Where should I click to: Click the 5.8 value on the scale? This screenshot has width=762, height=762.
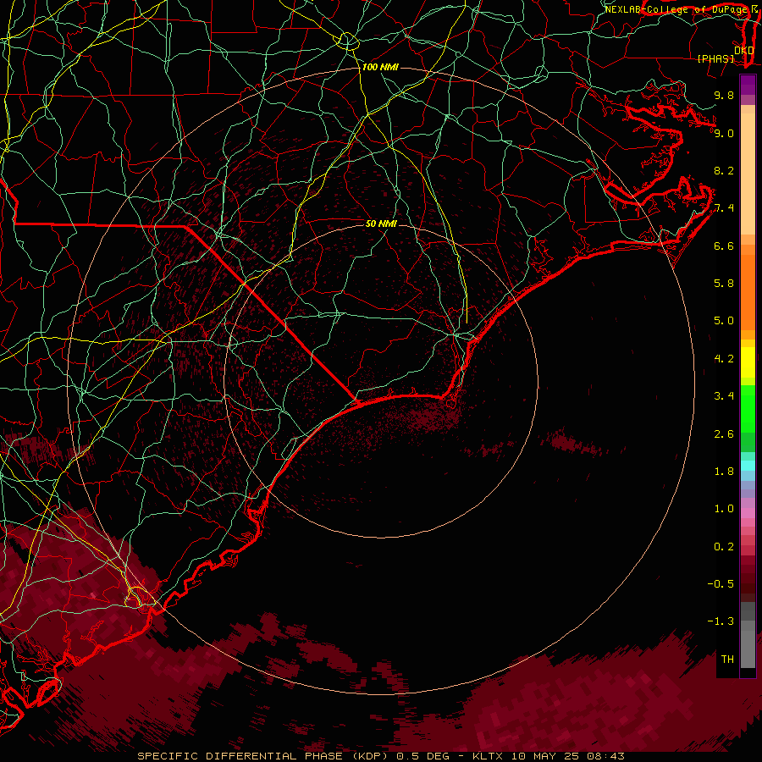(724, 284)
